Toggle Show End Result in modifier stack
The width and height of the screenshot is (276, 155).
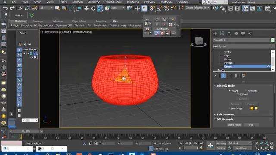point(223,76)
